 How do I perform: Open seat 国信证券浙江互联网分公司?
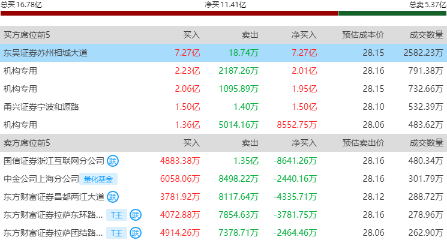tap(54, 161)
